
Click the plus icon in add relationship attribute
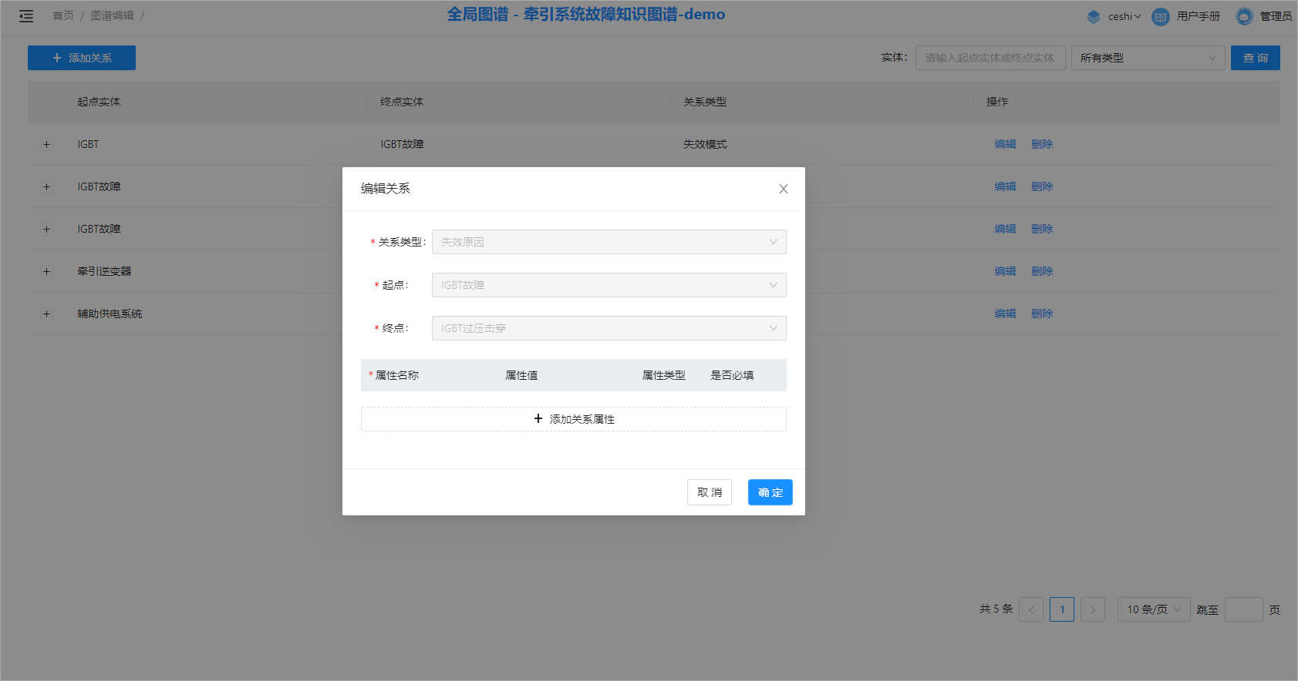[x=538, y=419]
